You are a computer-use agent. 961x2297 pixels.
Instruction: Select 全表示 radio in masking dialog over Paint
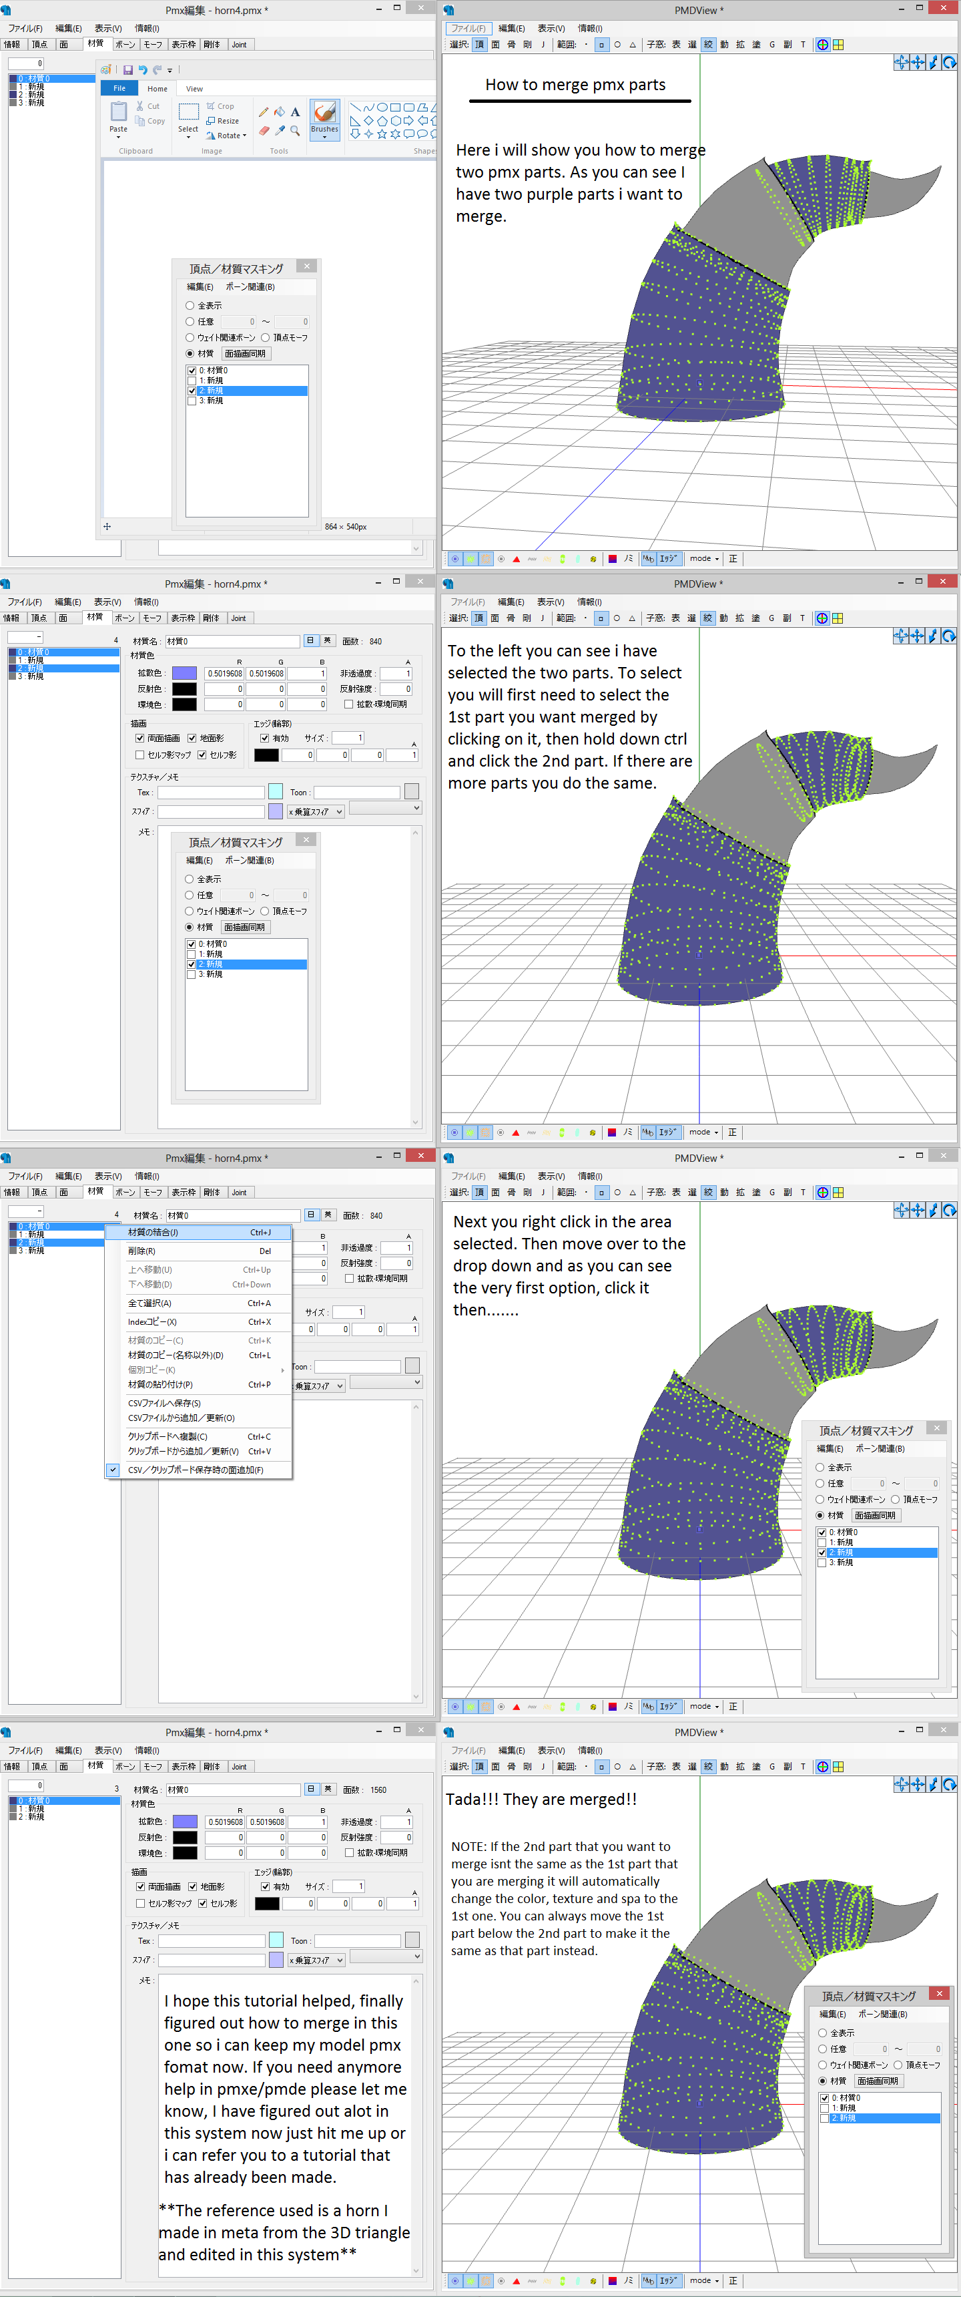pyautogui.click(x=190, y=306)
